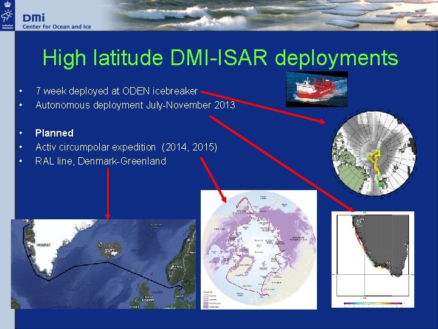Viewport: 438px width, 329px height.
Task: Open the Greenland-to-Denmark satellite route map
Action: [x=103, y=264]
